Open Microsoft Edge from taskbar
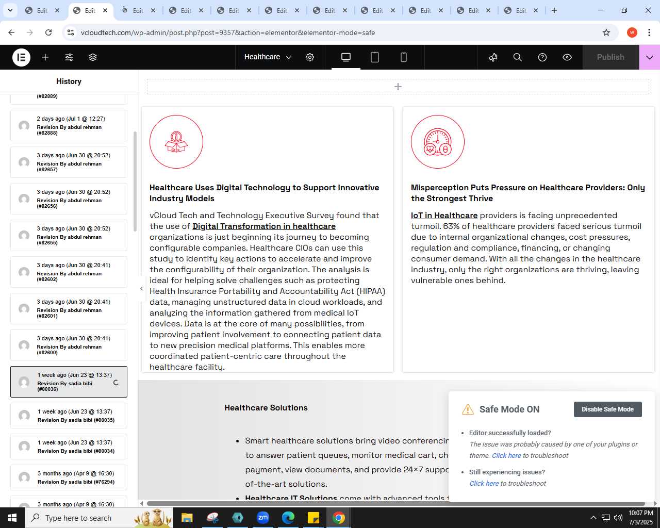The width and height of the screenshot is (660, 528). [x=288, y=518]
